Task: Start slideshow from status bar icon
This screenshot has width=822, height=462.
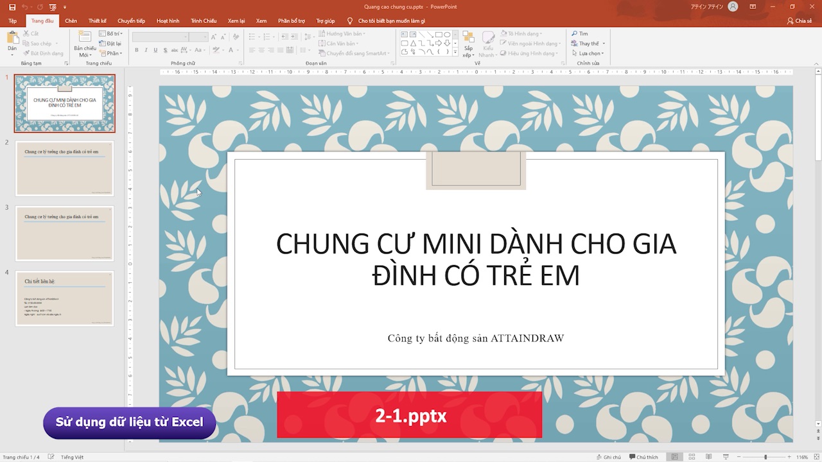Action: [x=725, y=457]
